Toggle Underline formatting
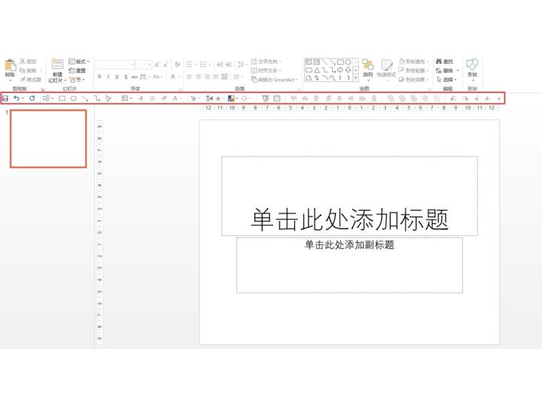This screenshot has width=542, height=406. 117,77
